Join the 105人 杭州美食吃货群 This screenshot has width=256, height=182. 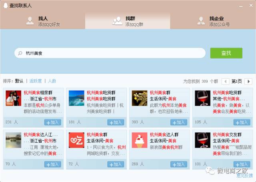point(242,122)
